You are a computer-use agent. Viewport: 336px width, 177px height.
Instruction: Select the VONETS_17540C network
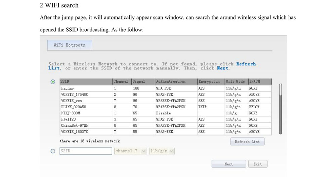tap(165, 94)
